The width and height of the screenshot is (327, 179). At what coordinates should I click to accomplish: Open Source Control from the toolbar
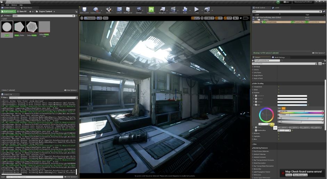(x=96, y=10)
